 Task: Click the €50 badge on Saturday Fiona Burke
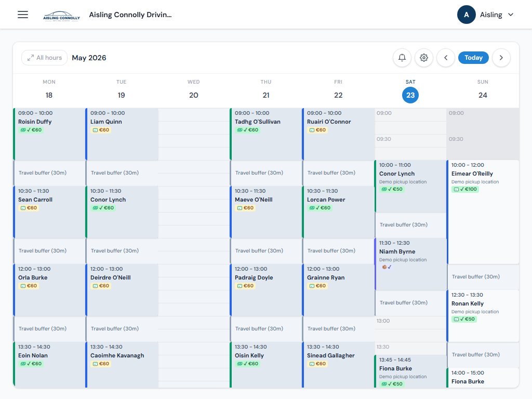coord(392,384)
